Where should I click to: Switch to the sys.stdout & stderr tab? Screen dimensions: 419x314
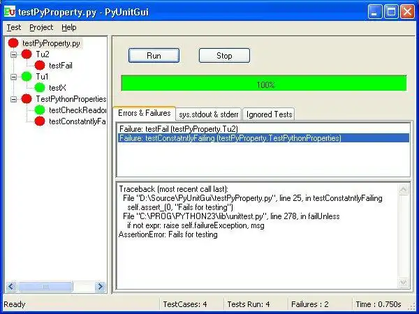pyautogui.click(x=208, y=114)
